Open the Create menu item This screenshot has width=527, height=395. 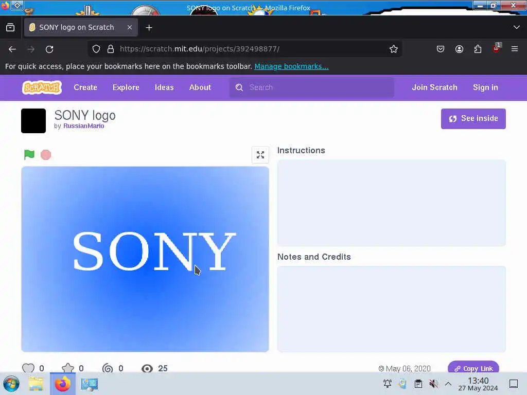[x=85, y=87]
